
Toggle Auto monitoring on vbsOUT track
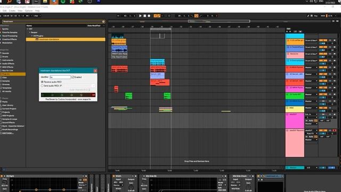(x=311, y=121)
